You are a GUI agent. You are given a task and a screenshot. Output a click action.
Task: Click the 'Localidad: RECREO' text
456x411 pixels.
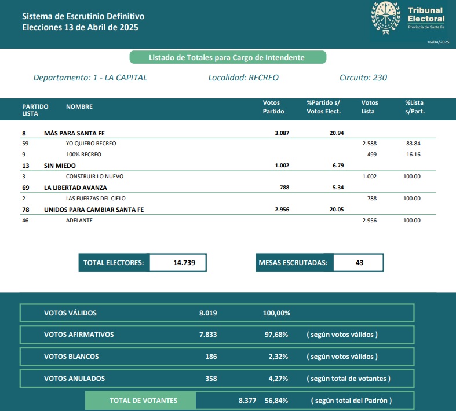[x=243, y=78]
